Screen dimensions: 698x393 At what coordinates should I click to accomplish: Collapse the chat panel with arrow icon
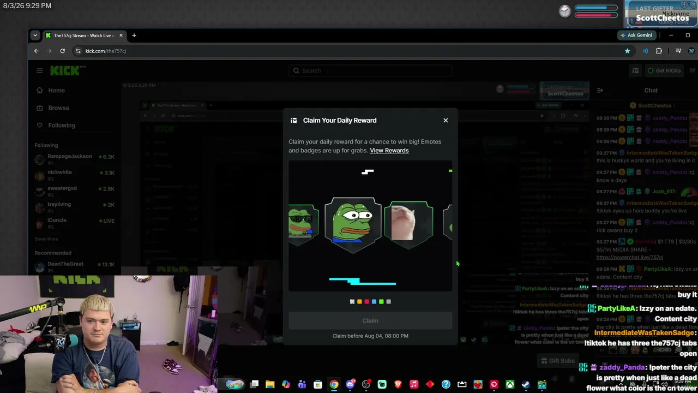[600, 91]
